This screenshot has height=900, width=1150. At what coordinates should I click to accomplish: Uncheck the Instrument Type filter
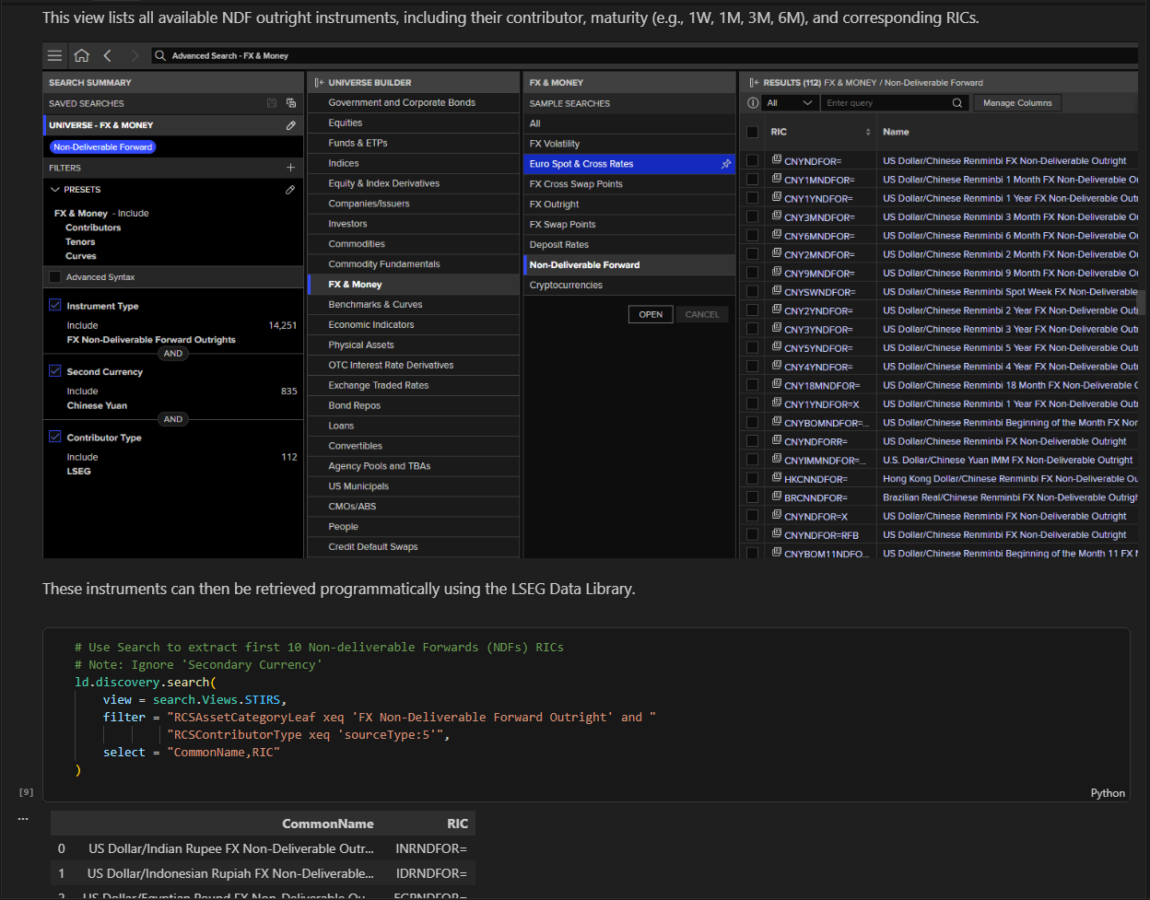tap(55, 306)
